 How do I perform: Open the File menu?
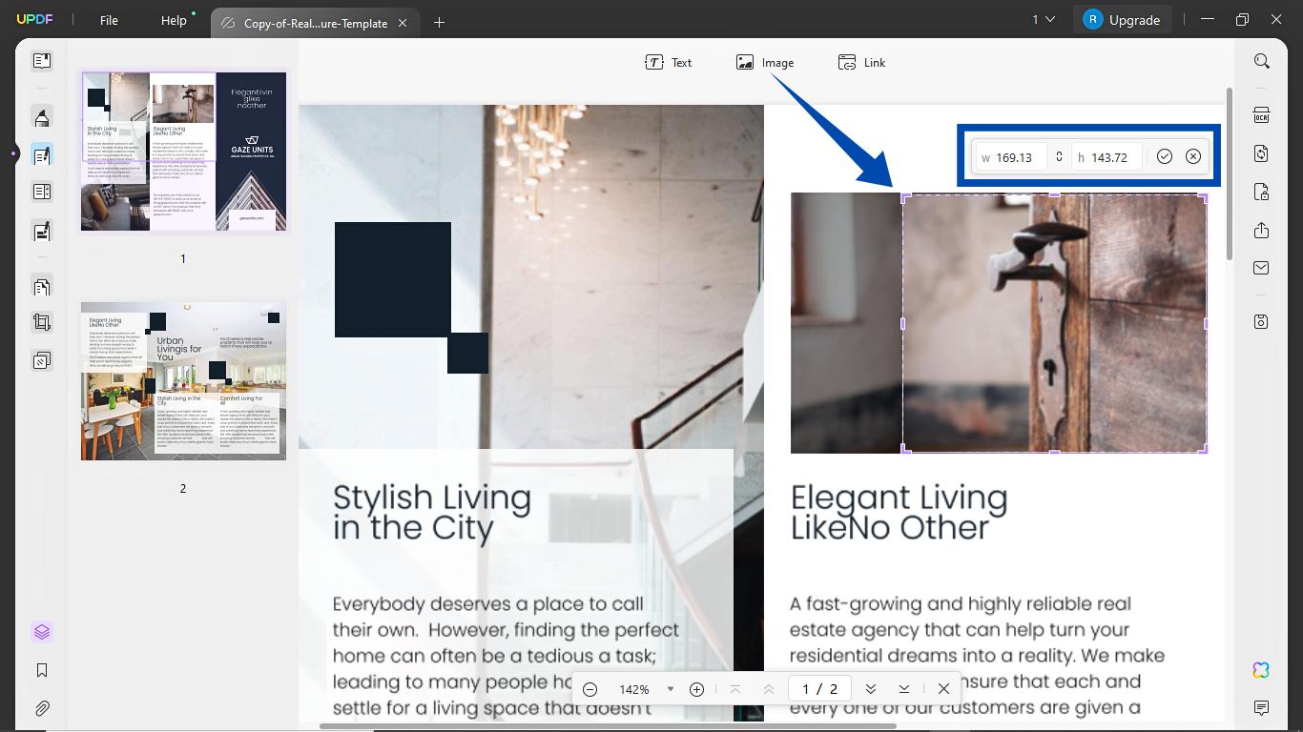click(x=108, y=19)
